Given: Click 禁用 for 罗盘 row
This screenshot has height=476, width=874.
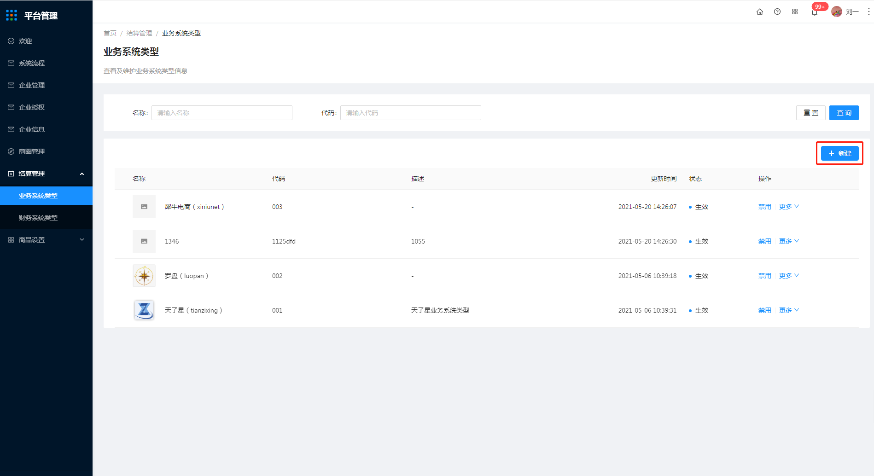Looking at the screenshot, I should [764, 276].
